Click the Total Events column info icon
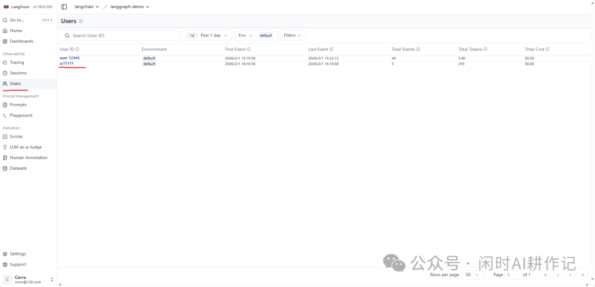Screen dimensions: 595x287 [418, 50]
